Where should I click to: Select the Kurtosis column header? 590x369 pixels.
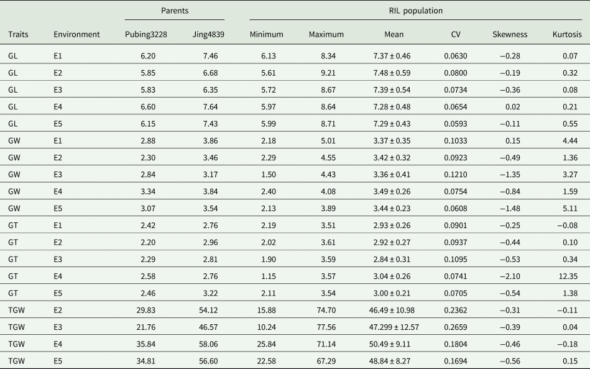(566, 35)
